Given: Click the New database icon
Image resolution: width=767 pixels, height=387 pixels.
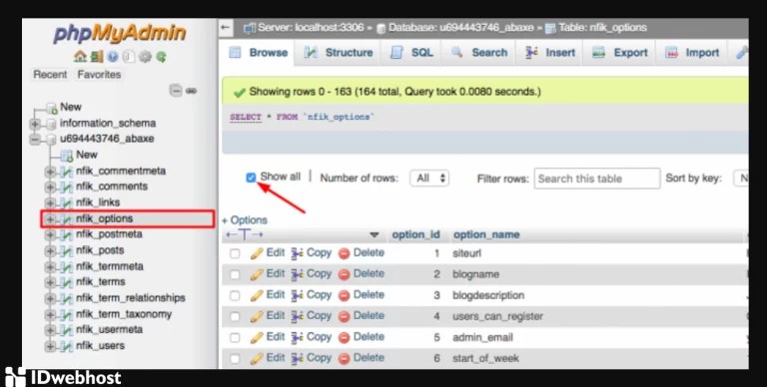Looking at the screenshot, I should (52, 108).
